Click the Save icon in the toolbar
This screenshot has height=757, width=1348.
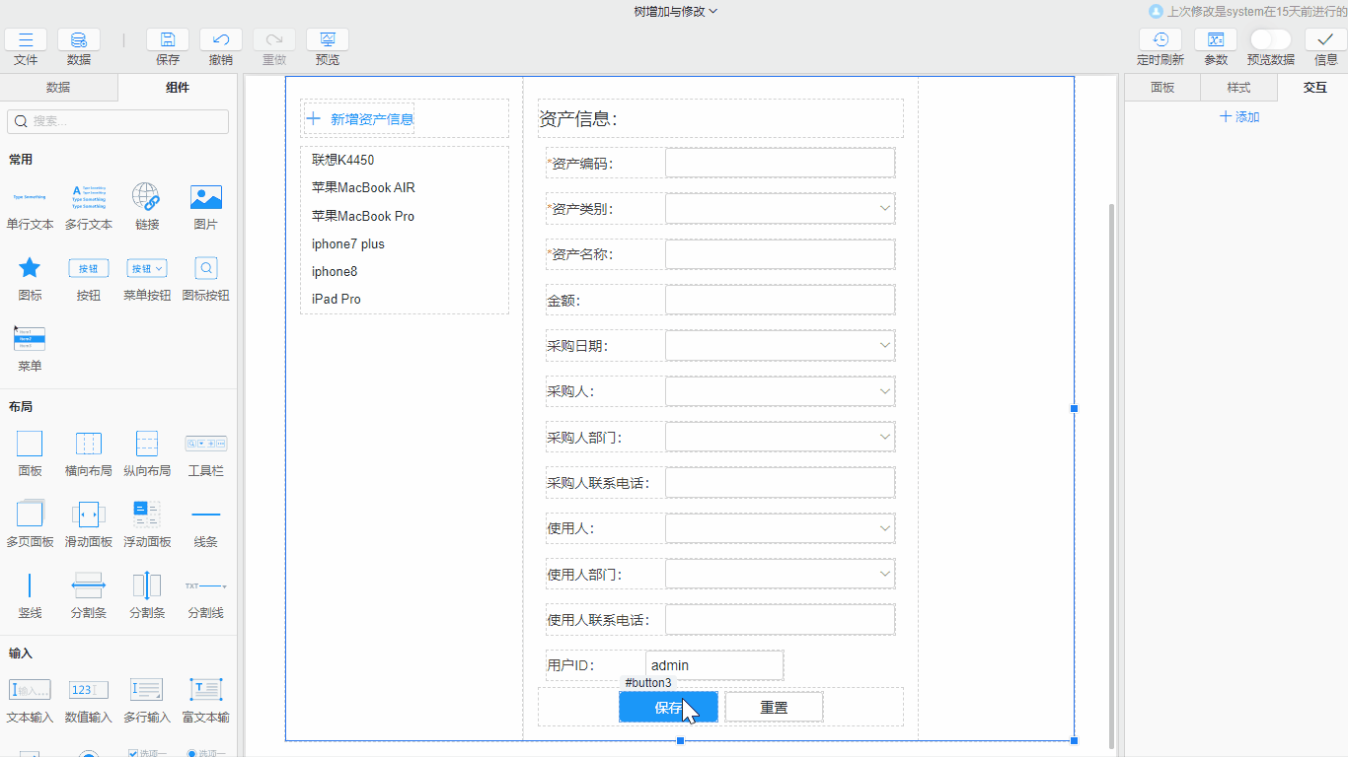[168, 40]
